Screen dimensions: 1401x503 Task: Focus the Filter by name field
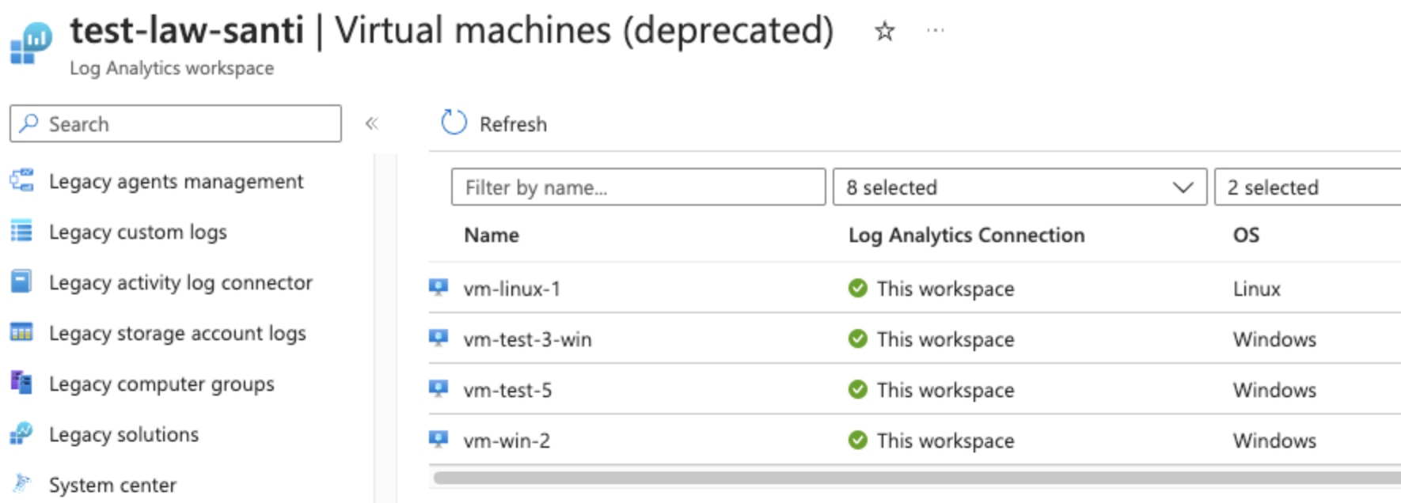click(638, 187)
